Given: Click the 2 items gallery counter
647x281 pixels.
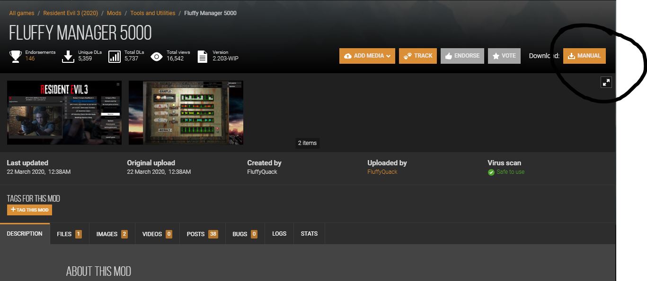Looking at the screenshot, I should 308,143.
